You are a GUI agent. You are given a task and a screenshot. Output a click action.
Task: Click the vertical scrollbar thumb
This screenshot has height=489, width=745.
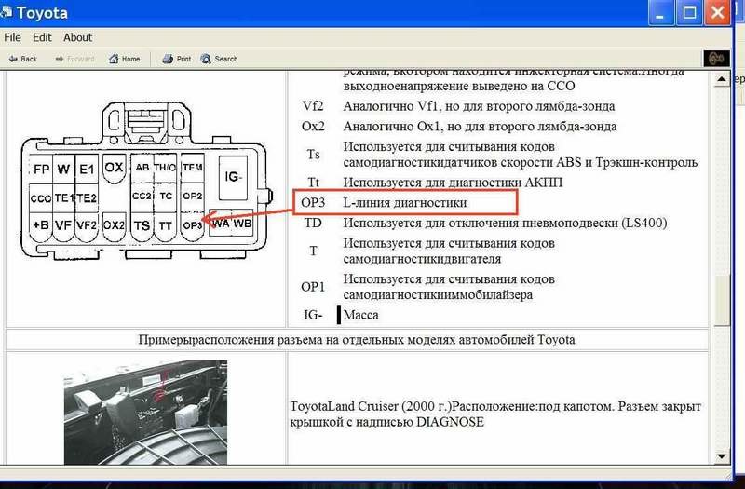click(721, 300)
